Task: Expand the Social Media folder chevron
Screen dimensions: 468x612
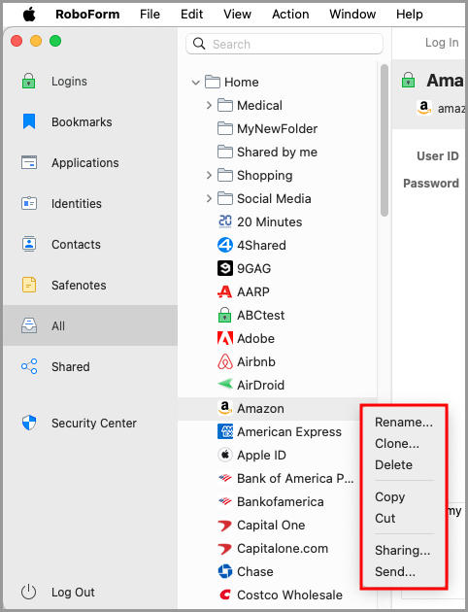Action: (x=209, y=199)
